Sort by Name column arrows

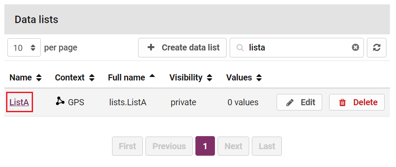39,77
